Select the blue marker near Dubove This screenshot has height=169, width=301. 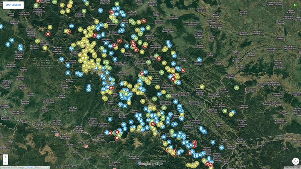68,73
